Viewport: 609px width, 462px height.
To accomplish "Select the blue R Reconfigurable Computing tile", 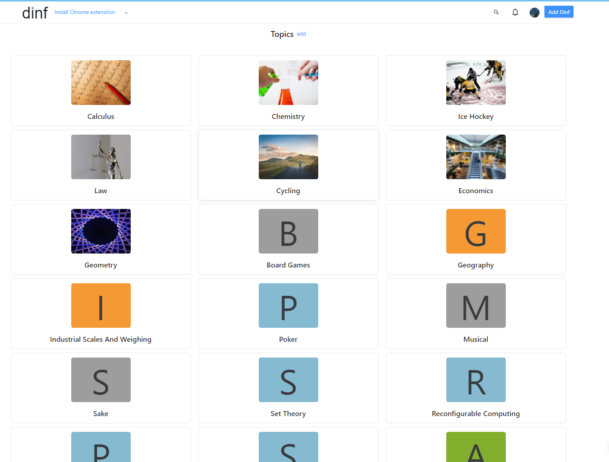I will [476, 380].
